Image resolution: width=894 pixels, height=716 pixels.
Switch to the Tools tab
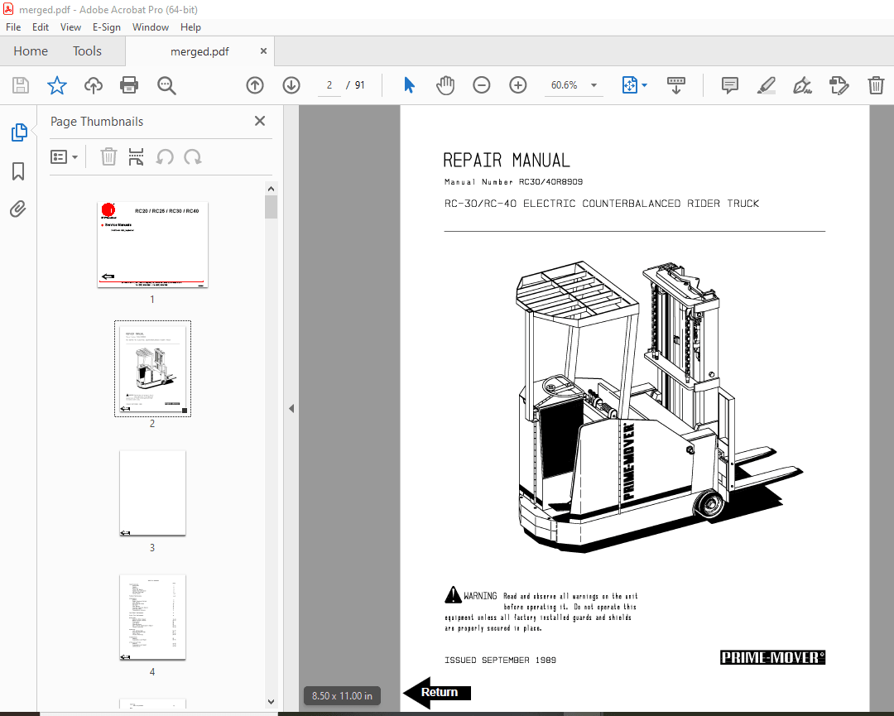pyautogui.click(x=87, y=51)
